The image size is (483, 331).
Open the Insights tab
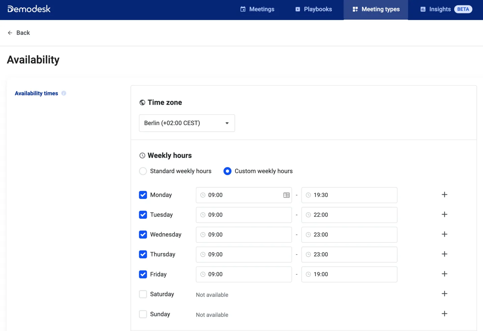point(446,9)
